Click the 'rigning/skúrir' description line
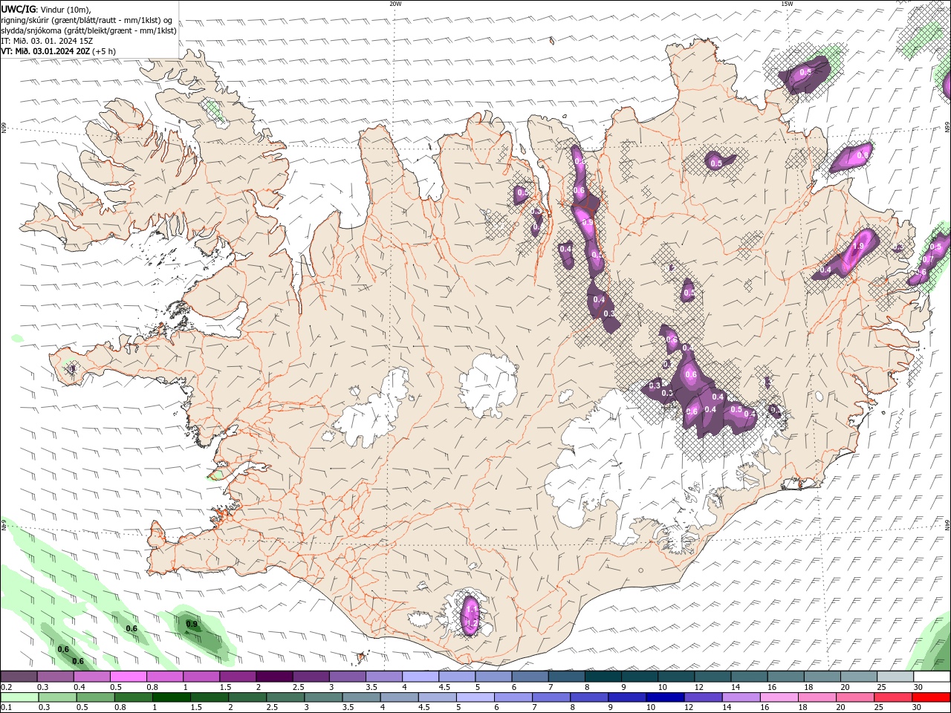The height and width of the screenshot is (713, 951). click(87, 20)
